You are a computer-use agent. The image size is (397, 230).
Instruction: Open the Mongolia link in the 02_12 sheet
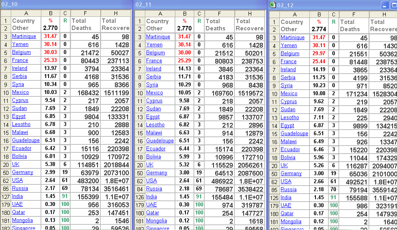pyautogui.click(x=291, y=222)
